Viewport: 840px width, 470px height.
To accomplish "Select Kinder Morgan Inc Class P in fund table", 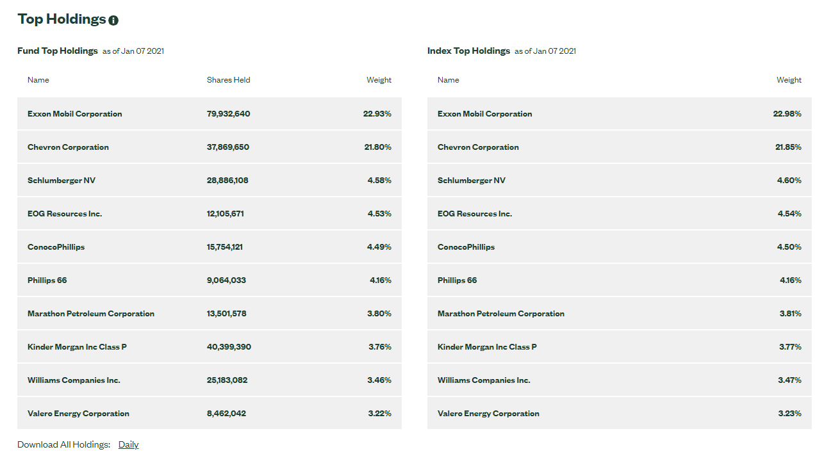I will coord(77,347).
